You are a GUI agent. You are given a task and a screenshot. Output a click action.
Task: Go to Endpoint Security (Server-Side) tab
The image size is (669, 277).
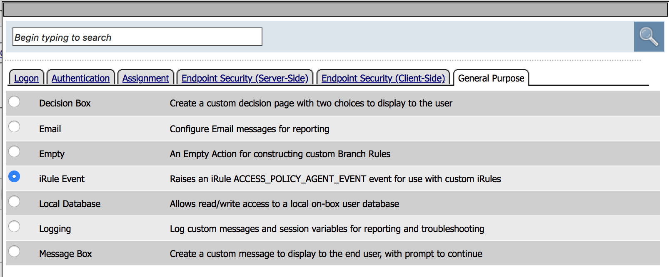(245, 78)
